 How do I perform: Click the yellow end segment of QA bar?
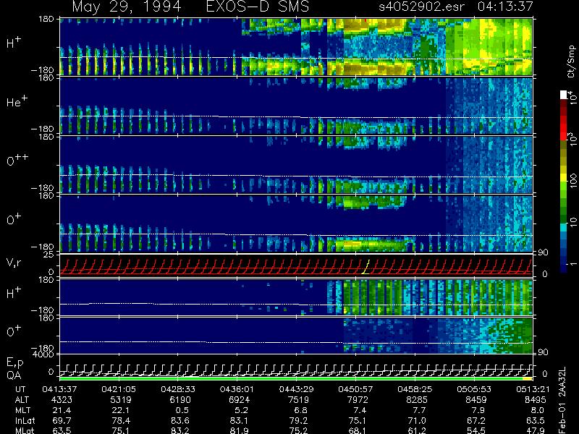point(528,378)
